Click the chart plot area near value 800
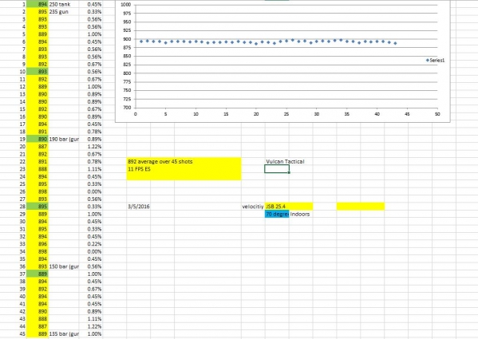Viewport: 478px width, 339px height. pyautogui.click(x=286, y=73)
